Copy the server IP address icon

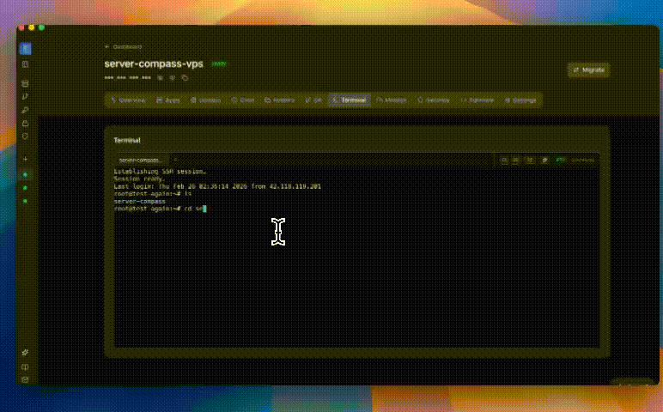click(x=185, y=77)
